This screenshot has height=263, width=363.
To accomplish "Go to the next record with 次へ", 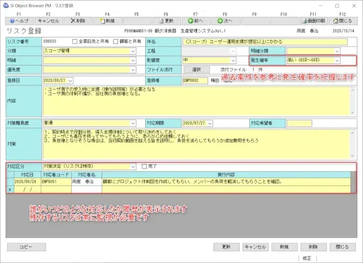I will click(225, 21).
